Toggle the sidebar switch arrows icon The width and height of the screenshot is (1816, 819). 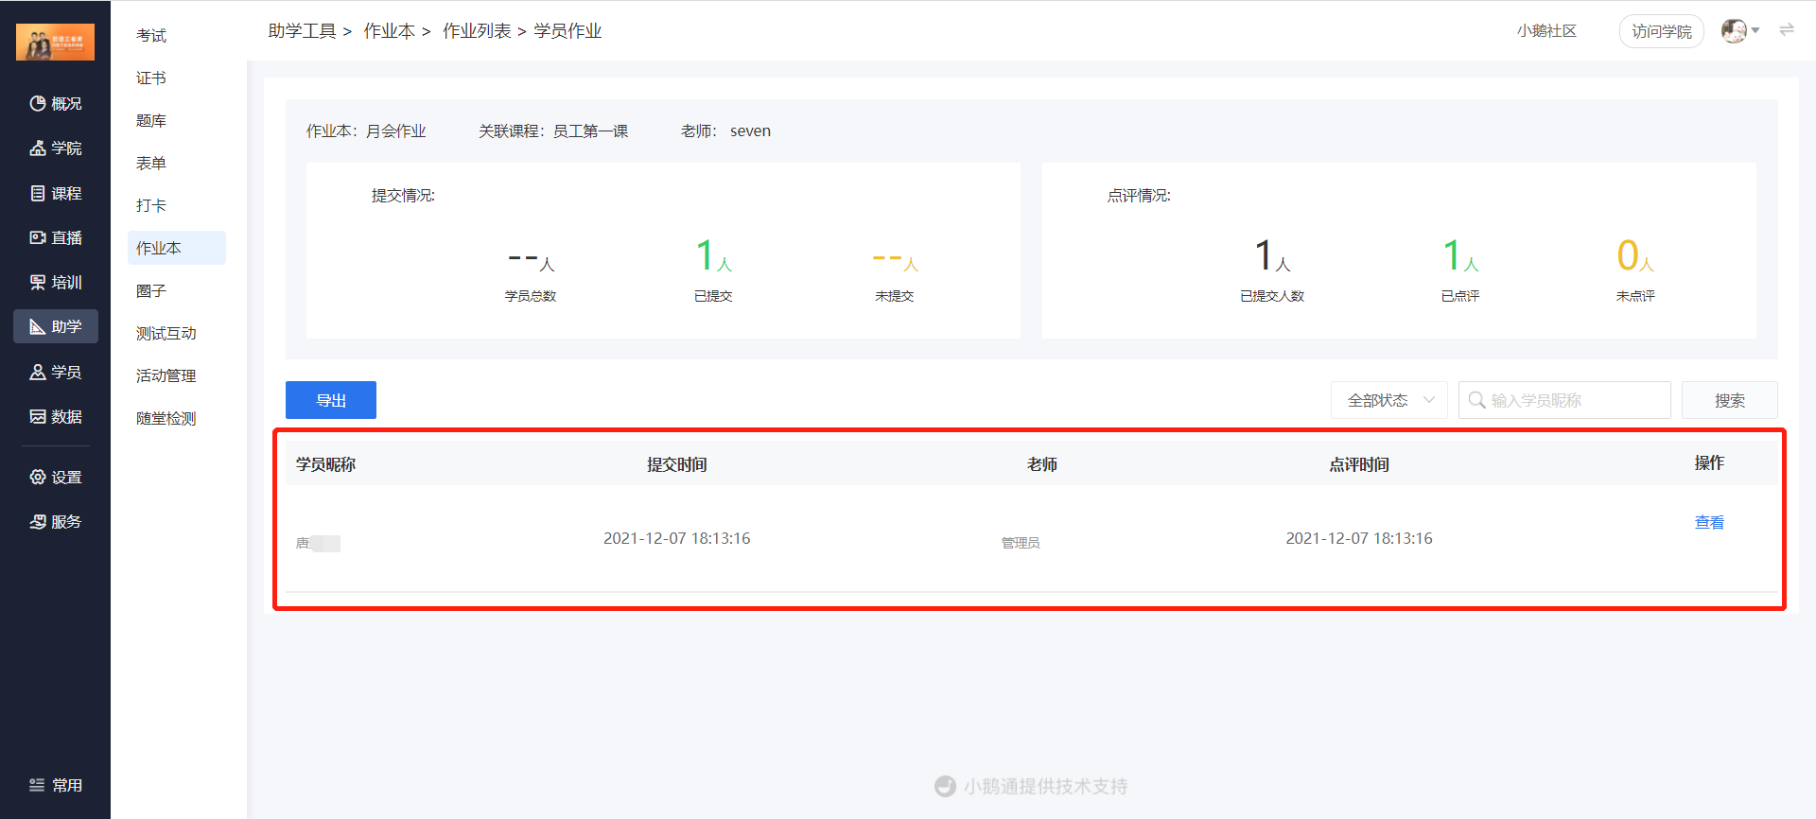click(x=1787, y=30)
